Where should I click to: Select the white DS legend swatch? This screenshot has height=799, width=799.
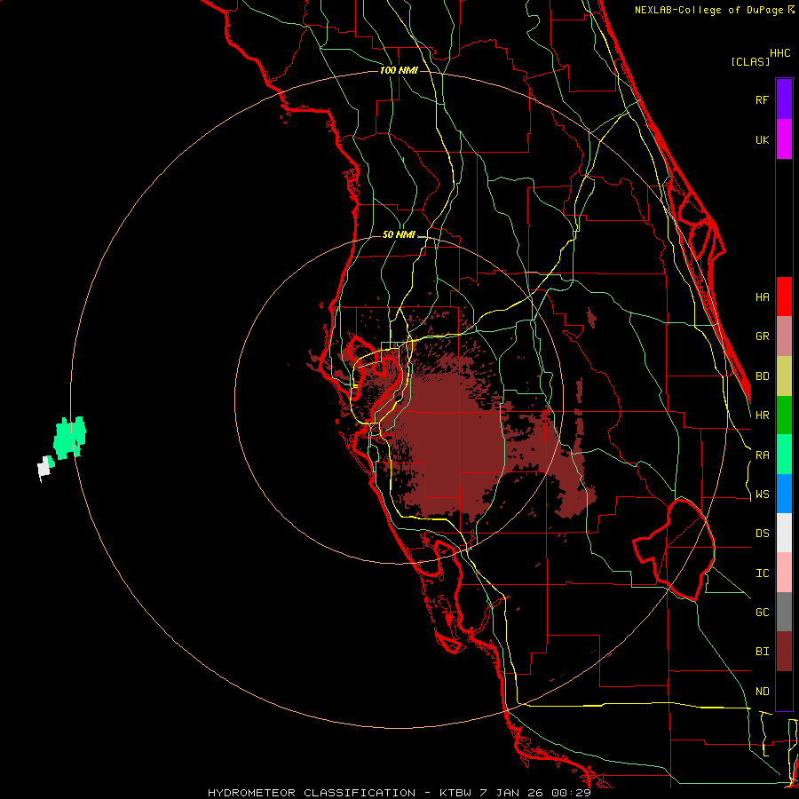click(x=784, y=533)
